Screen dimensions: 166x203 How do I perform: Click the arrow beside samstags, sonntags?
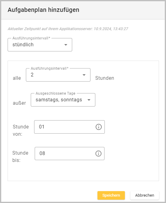(89, 100)
